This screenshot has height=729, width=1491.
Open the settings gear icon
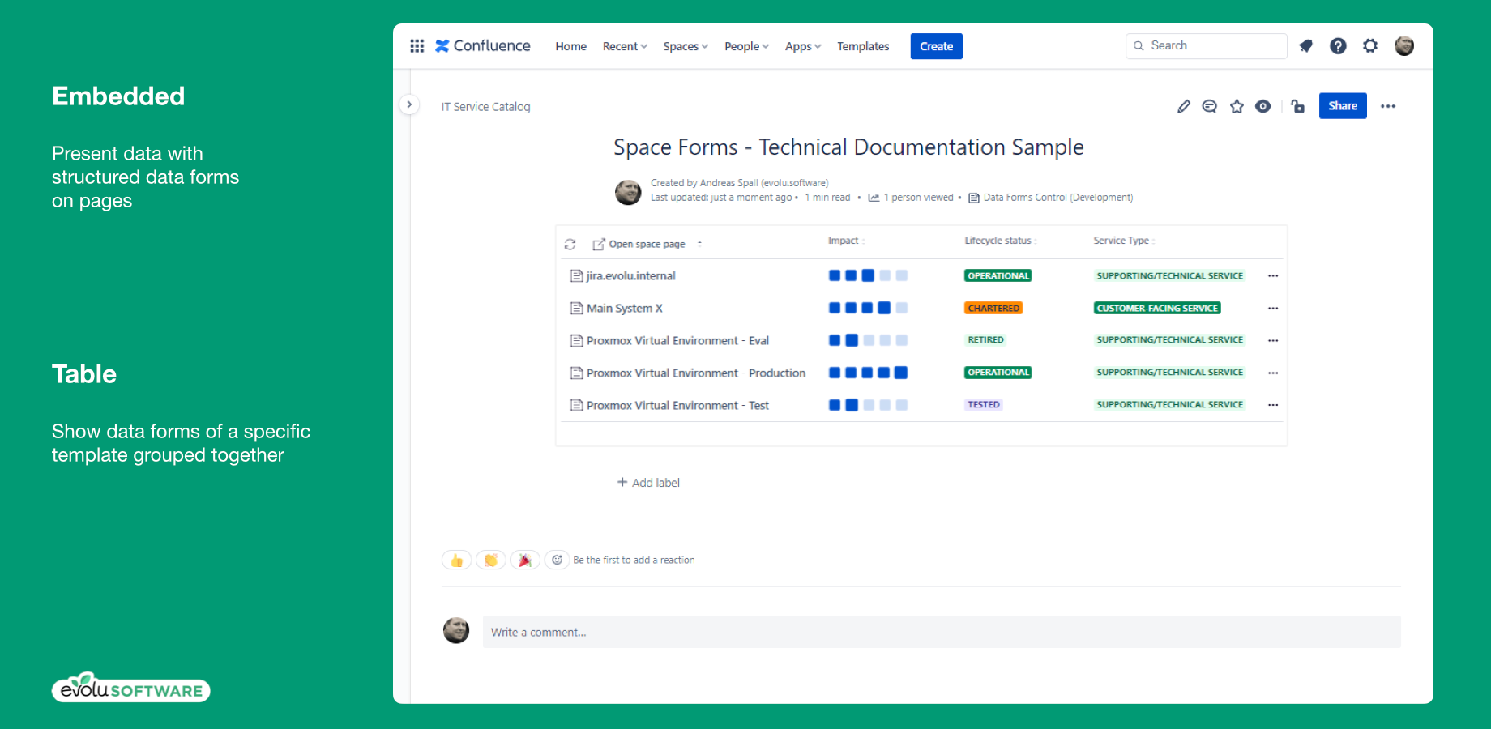coord(1370,46)
